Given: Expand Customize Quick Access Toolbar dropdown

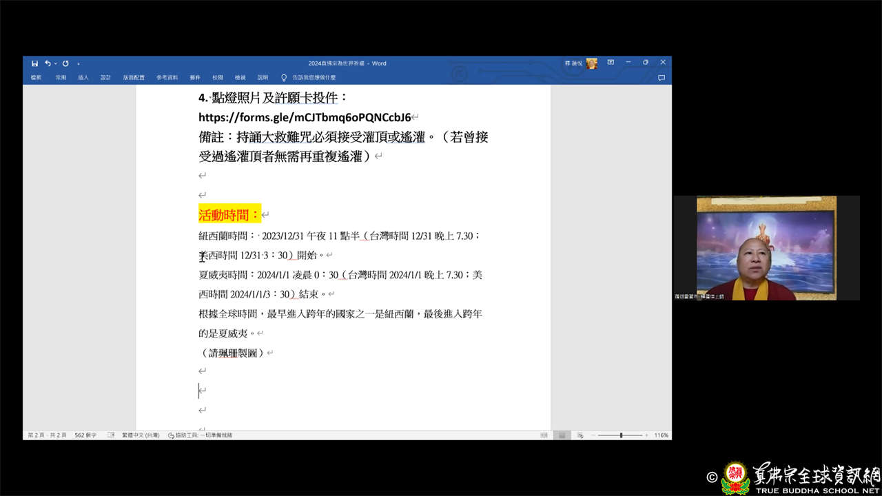Looking at the screenshot, I should pos(79,63).
